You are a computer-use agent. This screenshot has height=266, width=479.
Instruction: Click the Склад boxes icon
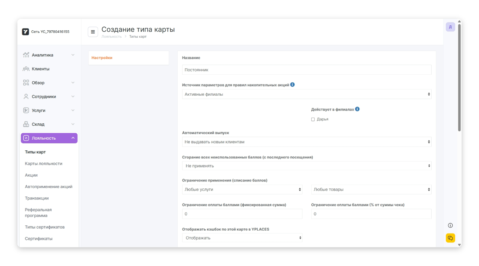(26, 124)
